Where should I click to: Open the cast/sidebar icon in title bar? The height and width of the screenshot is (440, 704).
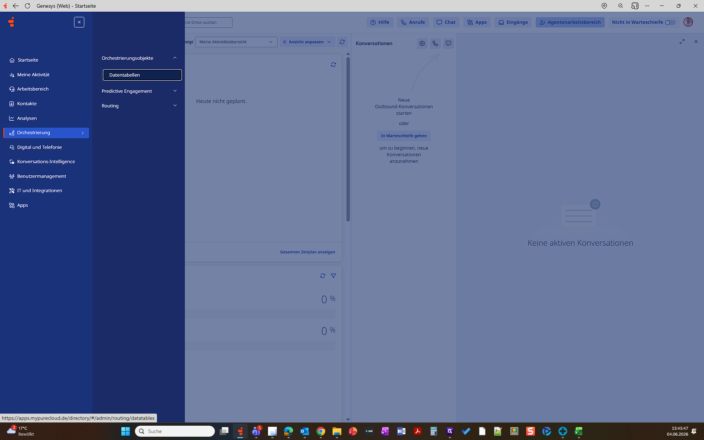(x=635, y=6)
